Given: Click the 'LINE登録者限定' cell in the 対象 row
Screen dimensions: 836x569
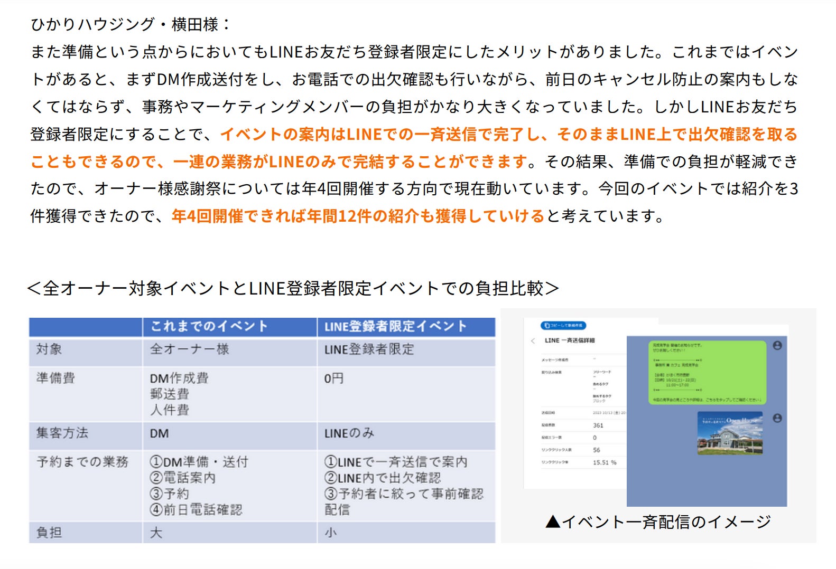Looking at the screenshot, I should pyautogui.click(x=369, y=349).
